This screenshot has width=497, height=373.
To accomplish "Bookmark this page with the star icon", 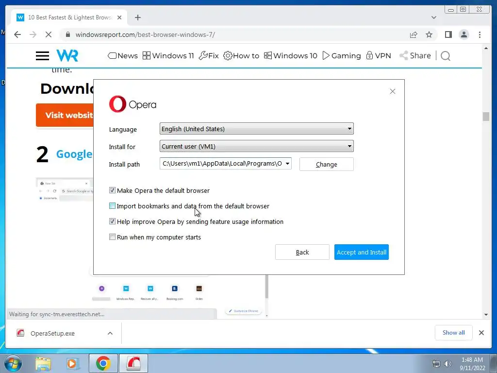I will (x=429, y=34).
